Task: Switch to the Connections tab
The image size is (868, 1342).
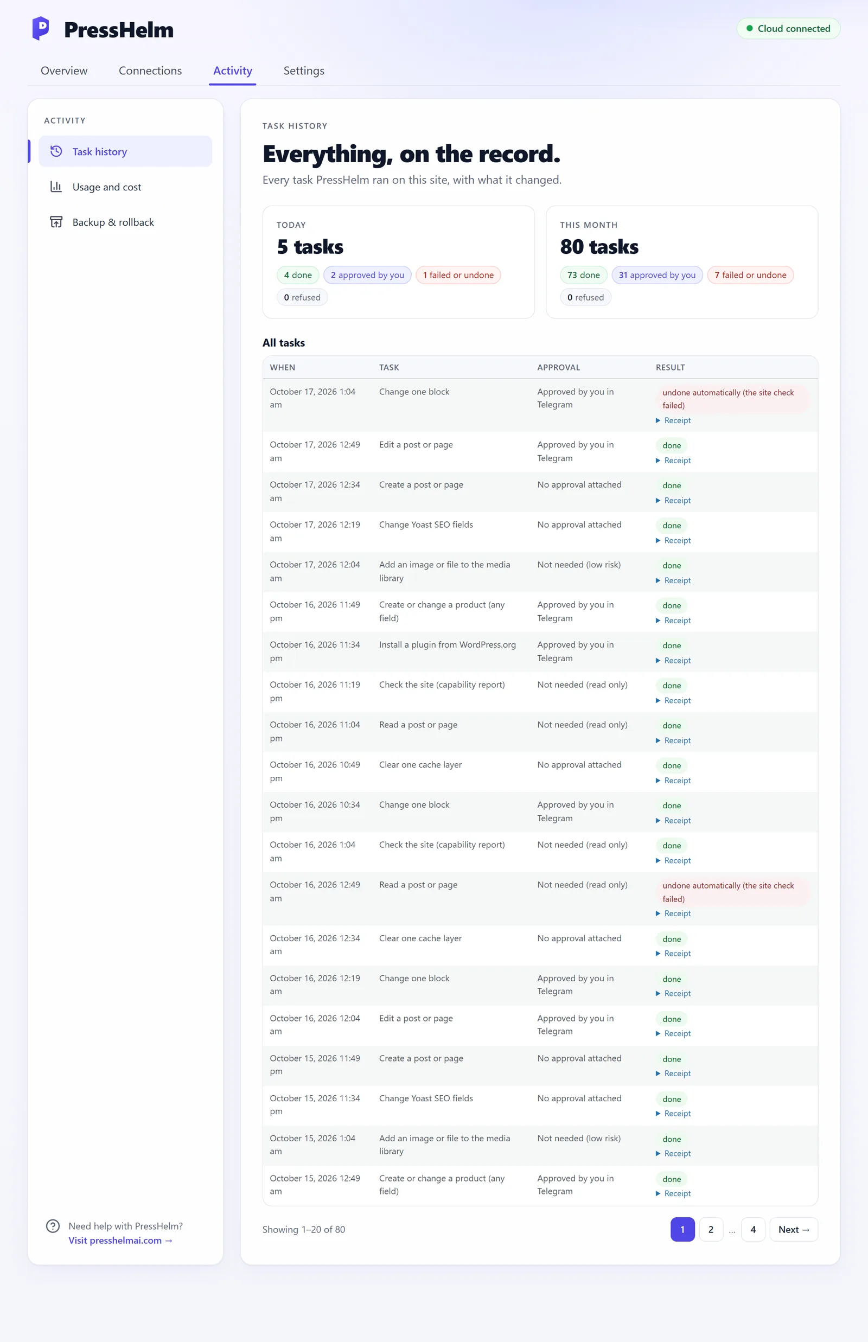Action: (150, 71)
